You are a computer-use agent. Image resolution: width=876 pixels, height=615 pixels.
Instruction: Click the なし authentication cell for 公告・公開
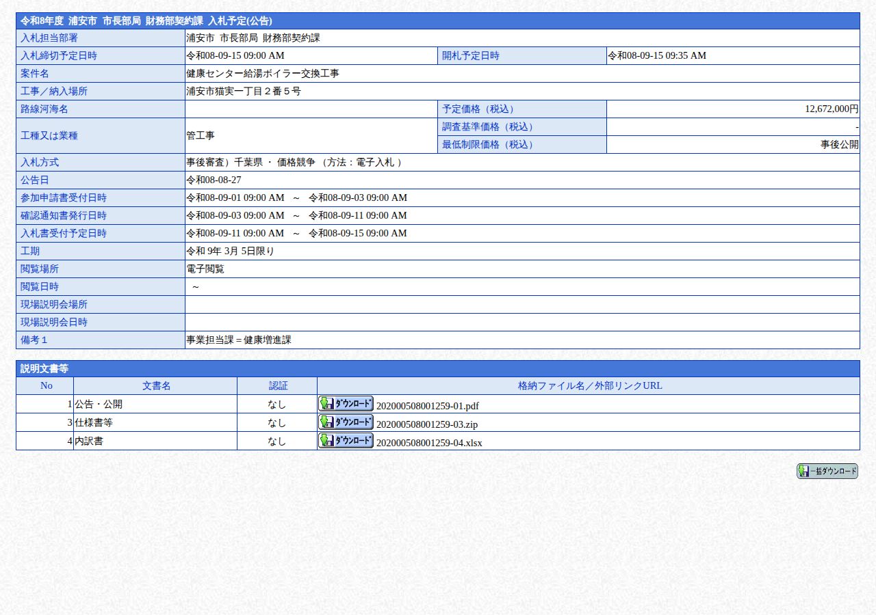point(277,404)
